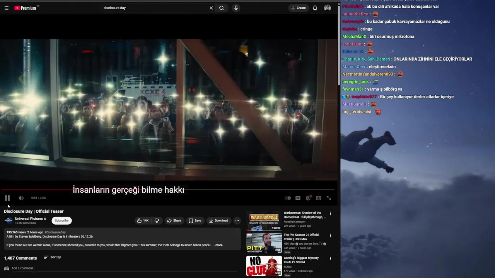This screenshot has height=278, width=495.
Task: Open the account avatar menu
Action: (328, 8)
